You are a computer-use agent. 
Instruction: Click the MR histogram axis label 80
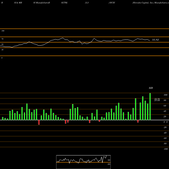(x=165, y=100)
